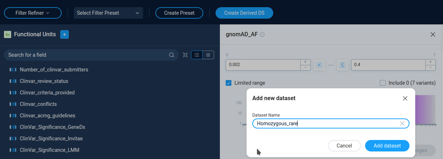Select ClinVar_Significance_GeneDx field
This screenshot has height=159, width=443.
(52, 127)
